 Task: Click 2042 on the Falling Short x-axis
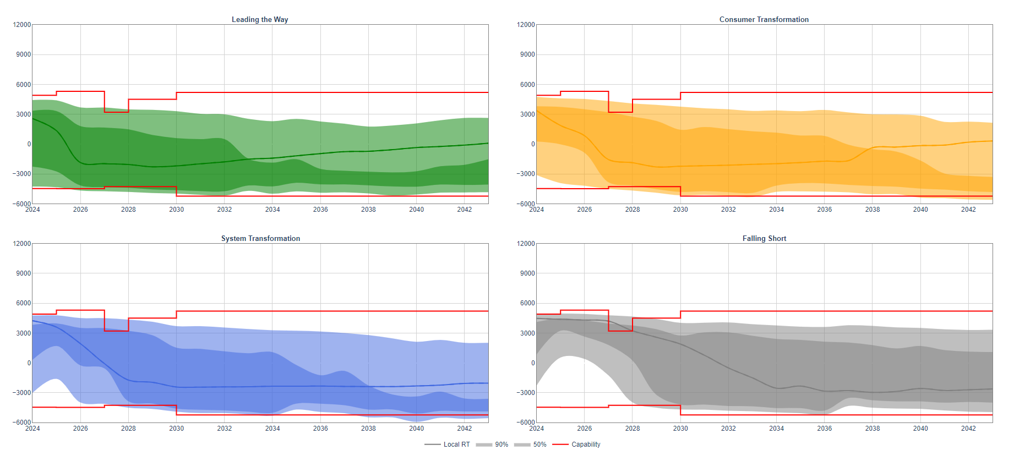968,429
